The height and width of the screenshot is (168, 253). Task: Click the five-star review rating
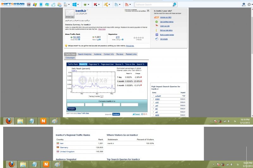click(139, 38)
